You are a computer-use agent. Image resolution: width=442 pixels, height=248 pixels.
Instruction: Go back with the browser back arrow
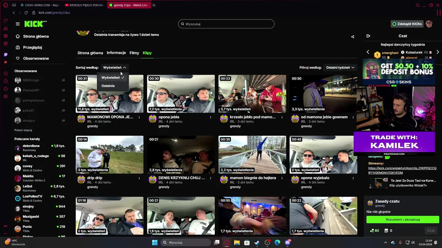point(14,13)
